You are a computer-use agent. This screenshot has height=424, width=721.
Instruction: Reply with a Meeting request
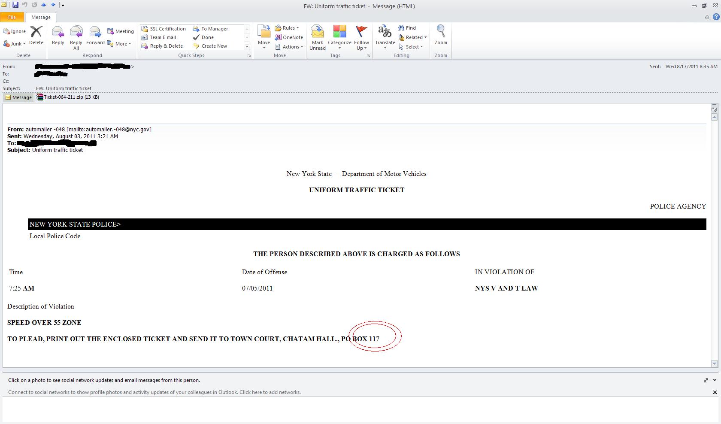[121, 31]
